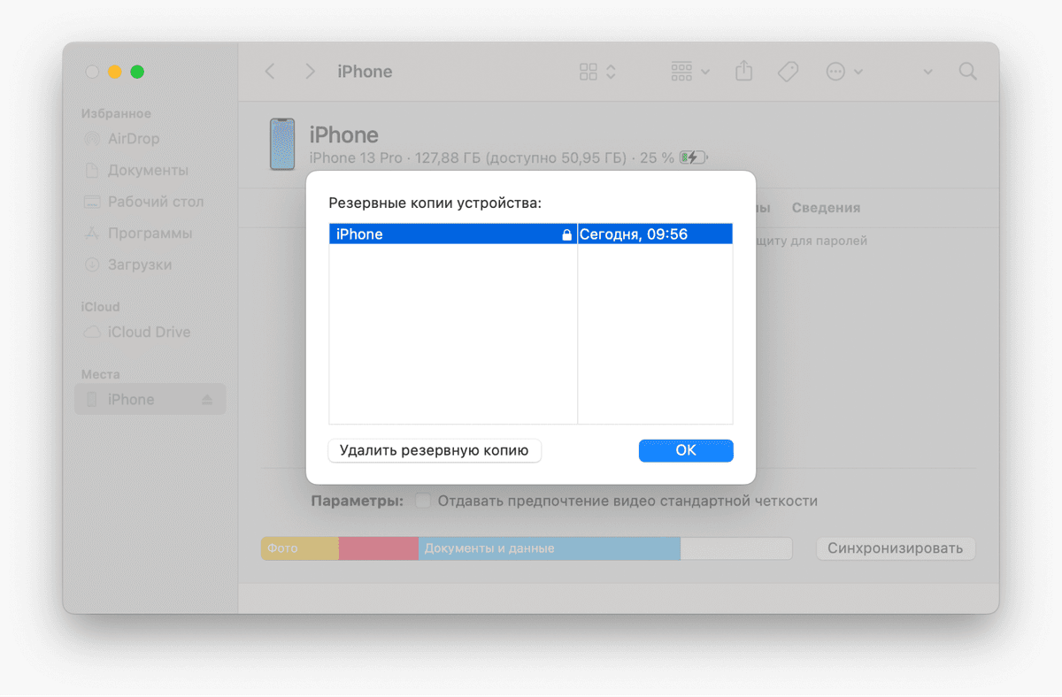This screenshot has height=697, width=1062.
Task: Click the iCloud Drive cloud icon
Action: point(91,333)
